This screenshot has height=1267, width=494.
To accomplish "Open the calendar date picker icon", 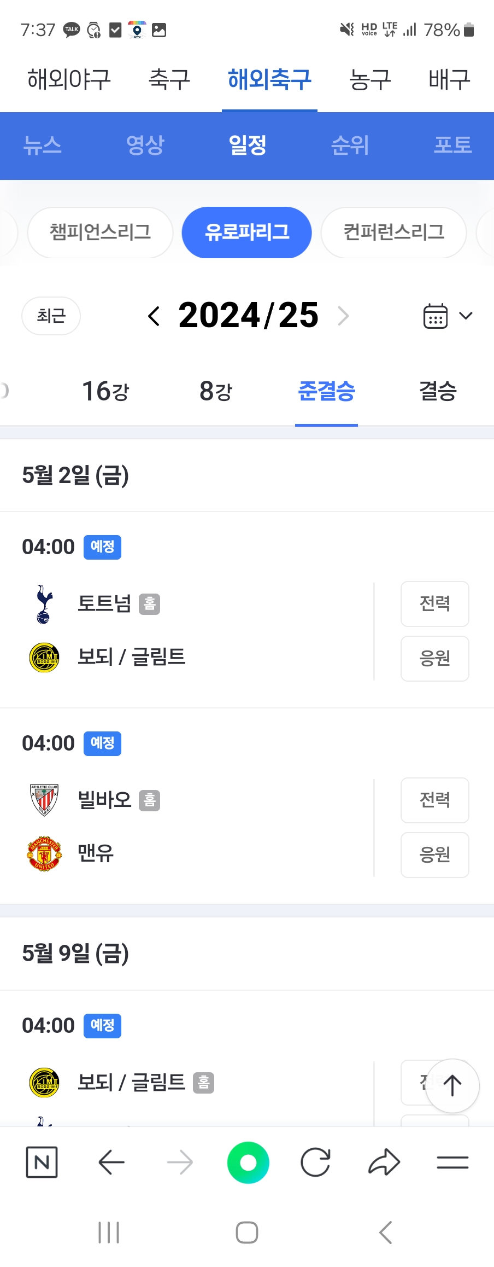I will 436,316.
